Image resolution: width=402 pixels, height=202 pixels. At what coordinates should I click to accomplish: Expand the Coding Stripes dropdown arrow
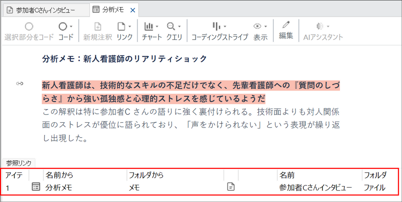[x=225, y=26]
